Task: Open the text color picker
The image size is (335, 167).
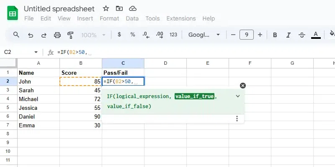Action: (x=316, y=35)
